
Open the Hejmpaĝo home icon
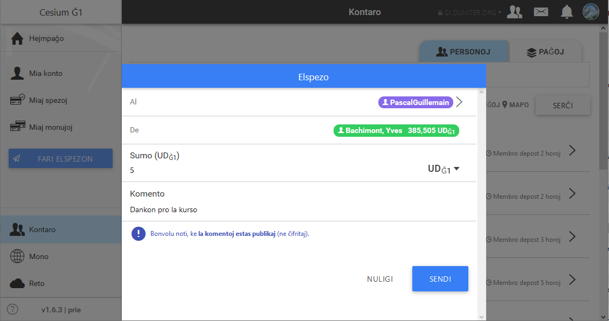(17, 38)
